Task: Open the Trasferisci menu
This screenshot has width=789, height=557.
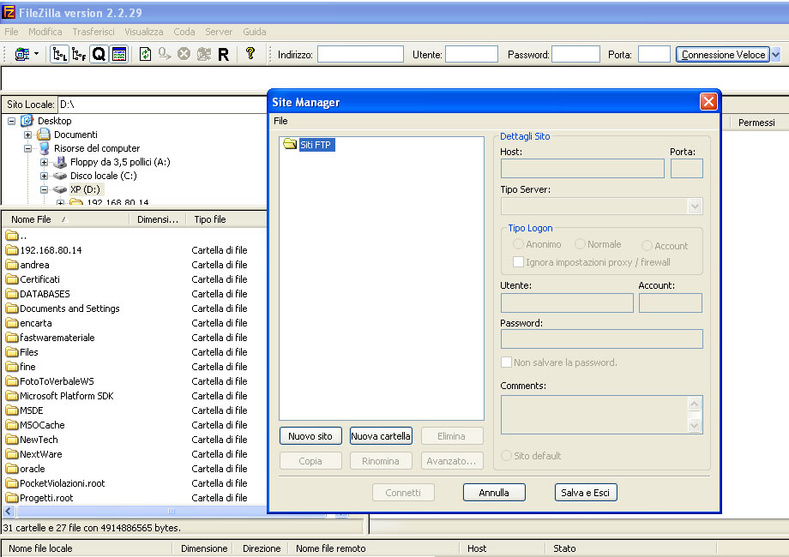Action: 93,32
